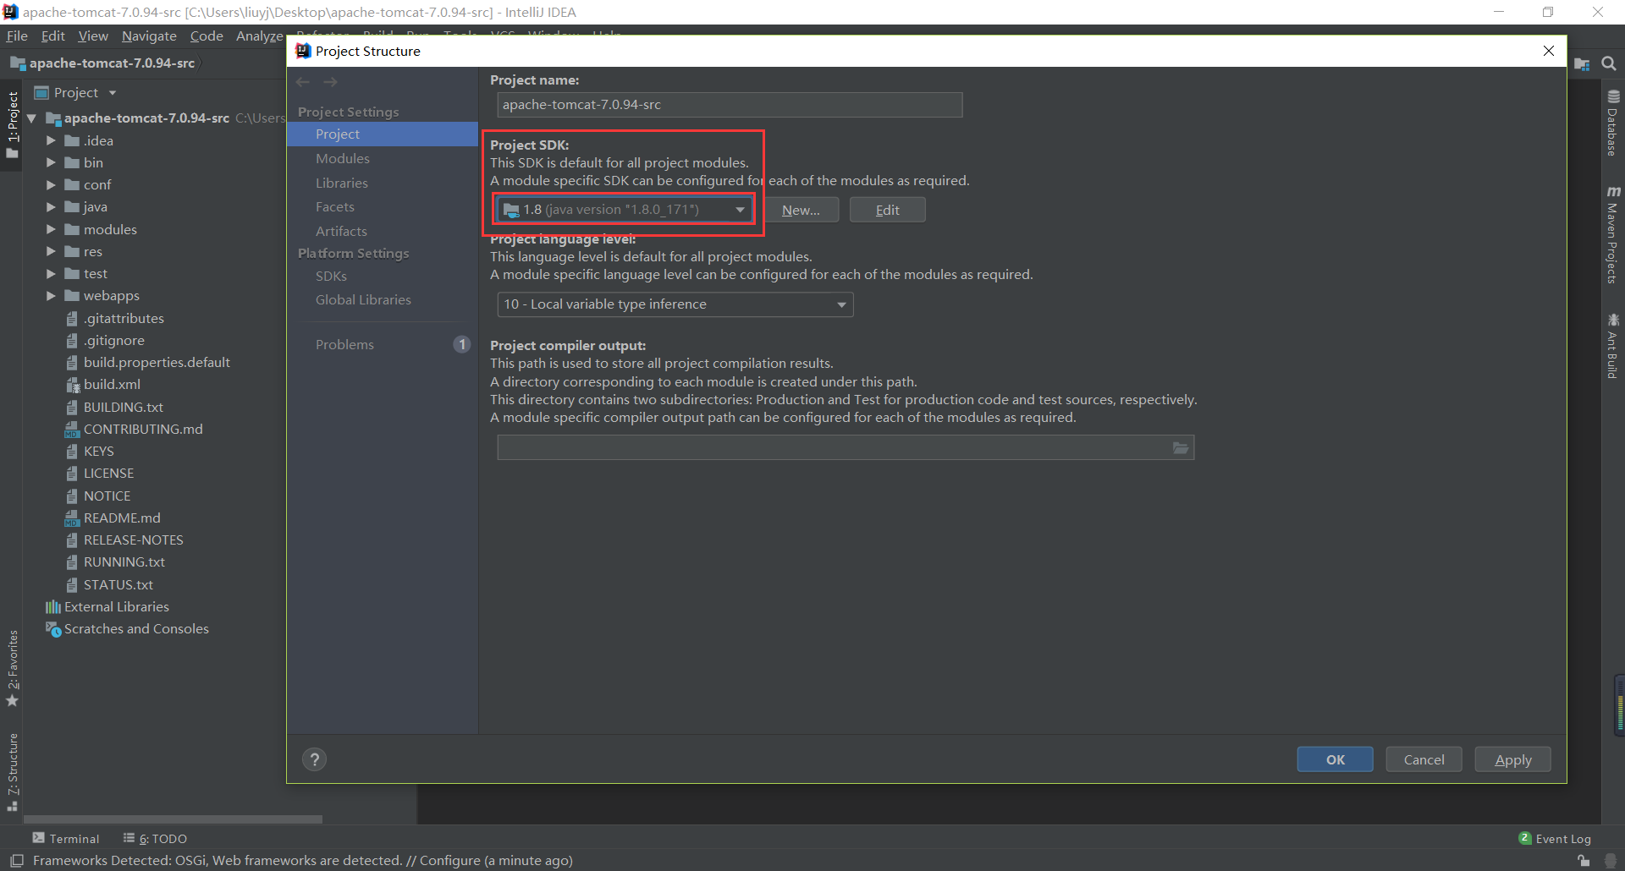
Task: Expand the bin folder
Action: click(x=51, y=162)
